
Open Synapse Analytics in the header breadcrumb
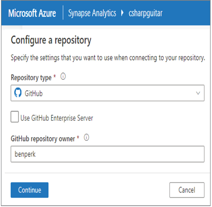click(x=92, y=13)
